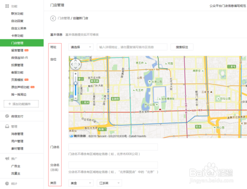Open the 江浙菜 subcategory dropdown
The height and width of the screenshot is (189, 247).
109,183
